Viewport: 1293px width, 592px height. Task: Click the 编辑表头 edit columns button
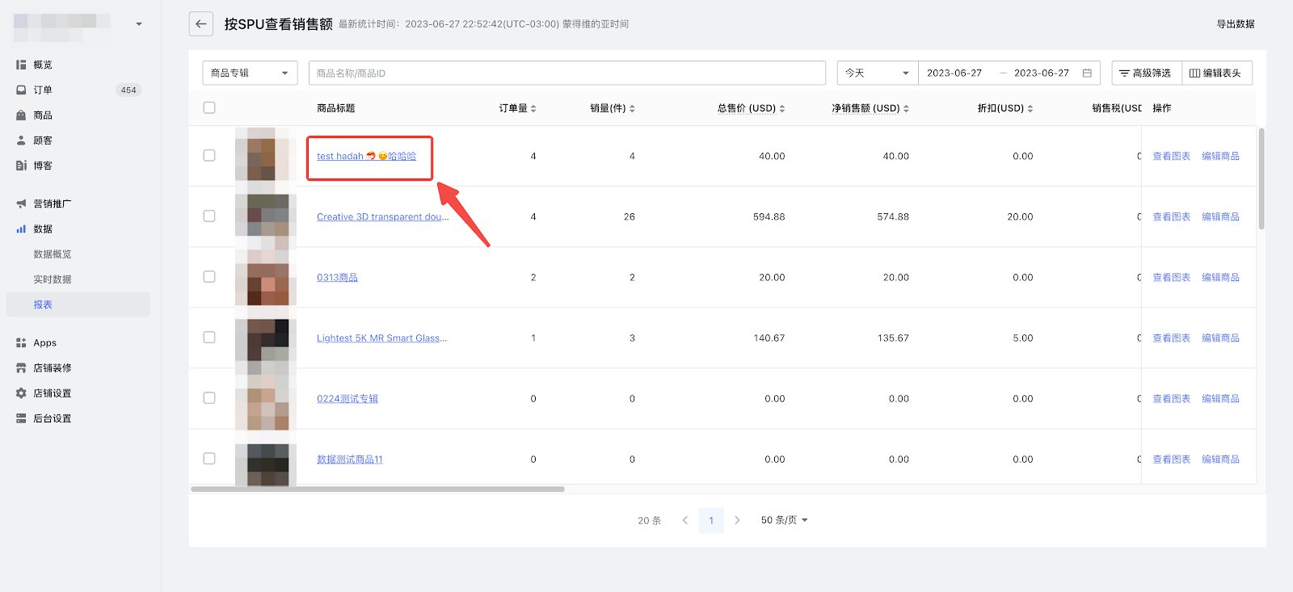[1216, 73]
